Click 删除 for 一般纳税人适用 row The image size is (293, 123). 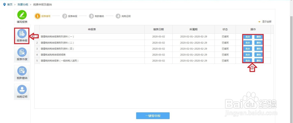(x=259, y=61)
